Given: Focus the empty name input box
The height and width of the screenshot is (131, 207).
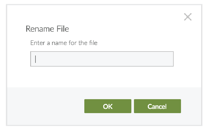Looking at the screenshot, I should point(102,59).
